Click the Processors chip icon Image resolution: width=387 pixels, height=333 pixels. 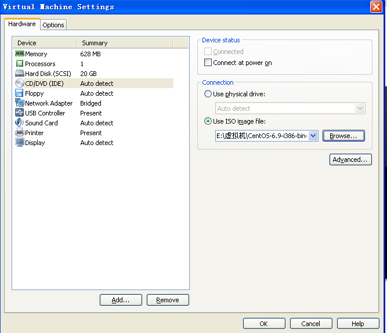[x=20, y=63]
